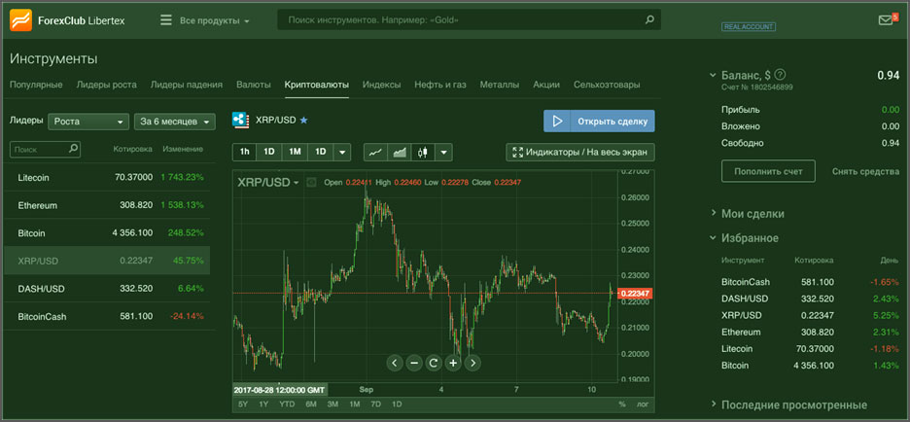
Task: Open the 'Роста' leaders dropdown
Action: (x=87, y=122)
